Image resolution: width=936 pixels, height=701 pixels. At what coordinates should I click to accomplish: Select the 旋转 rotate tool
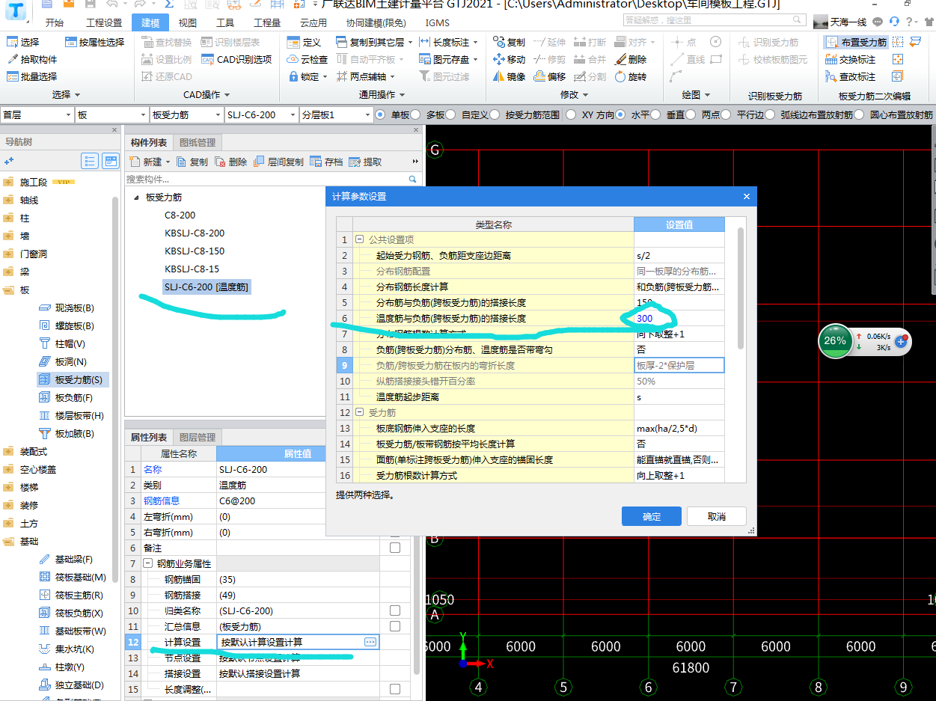631,76
